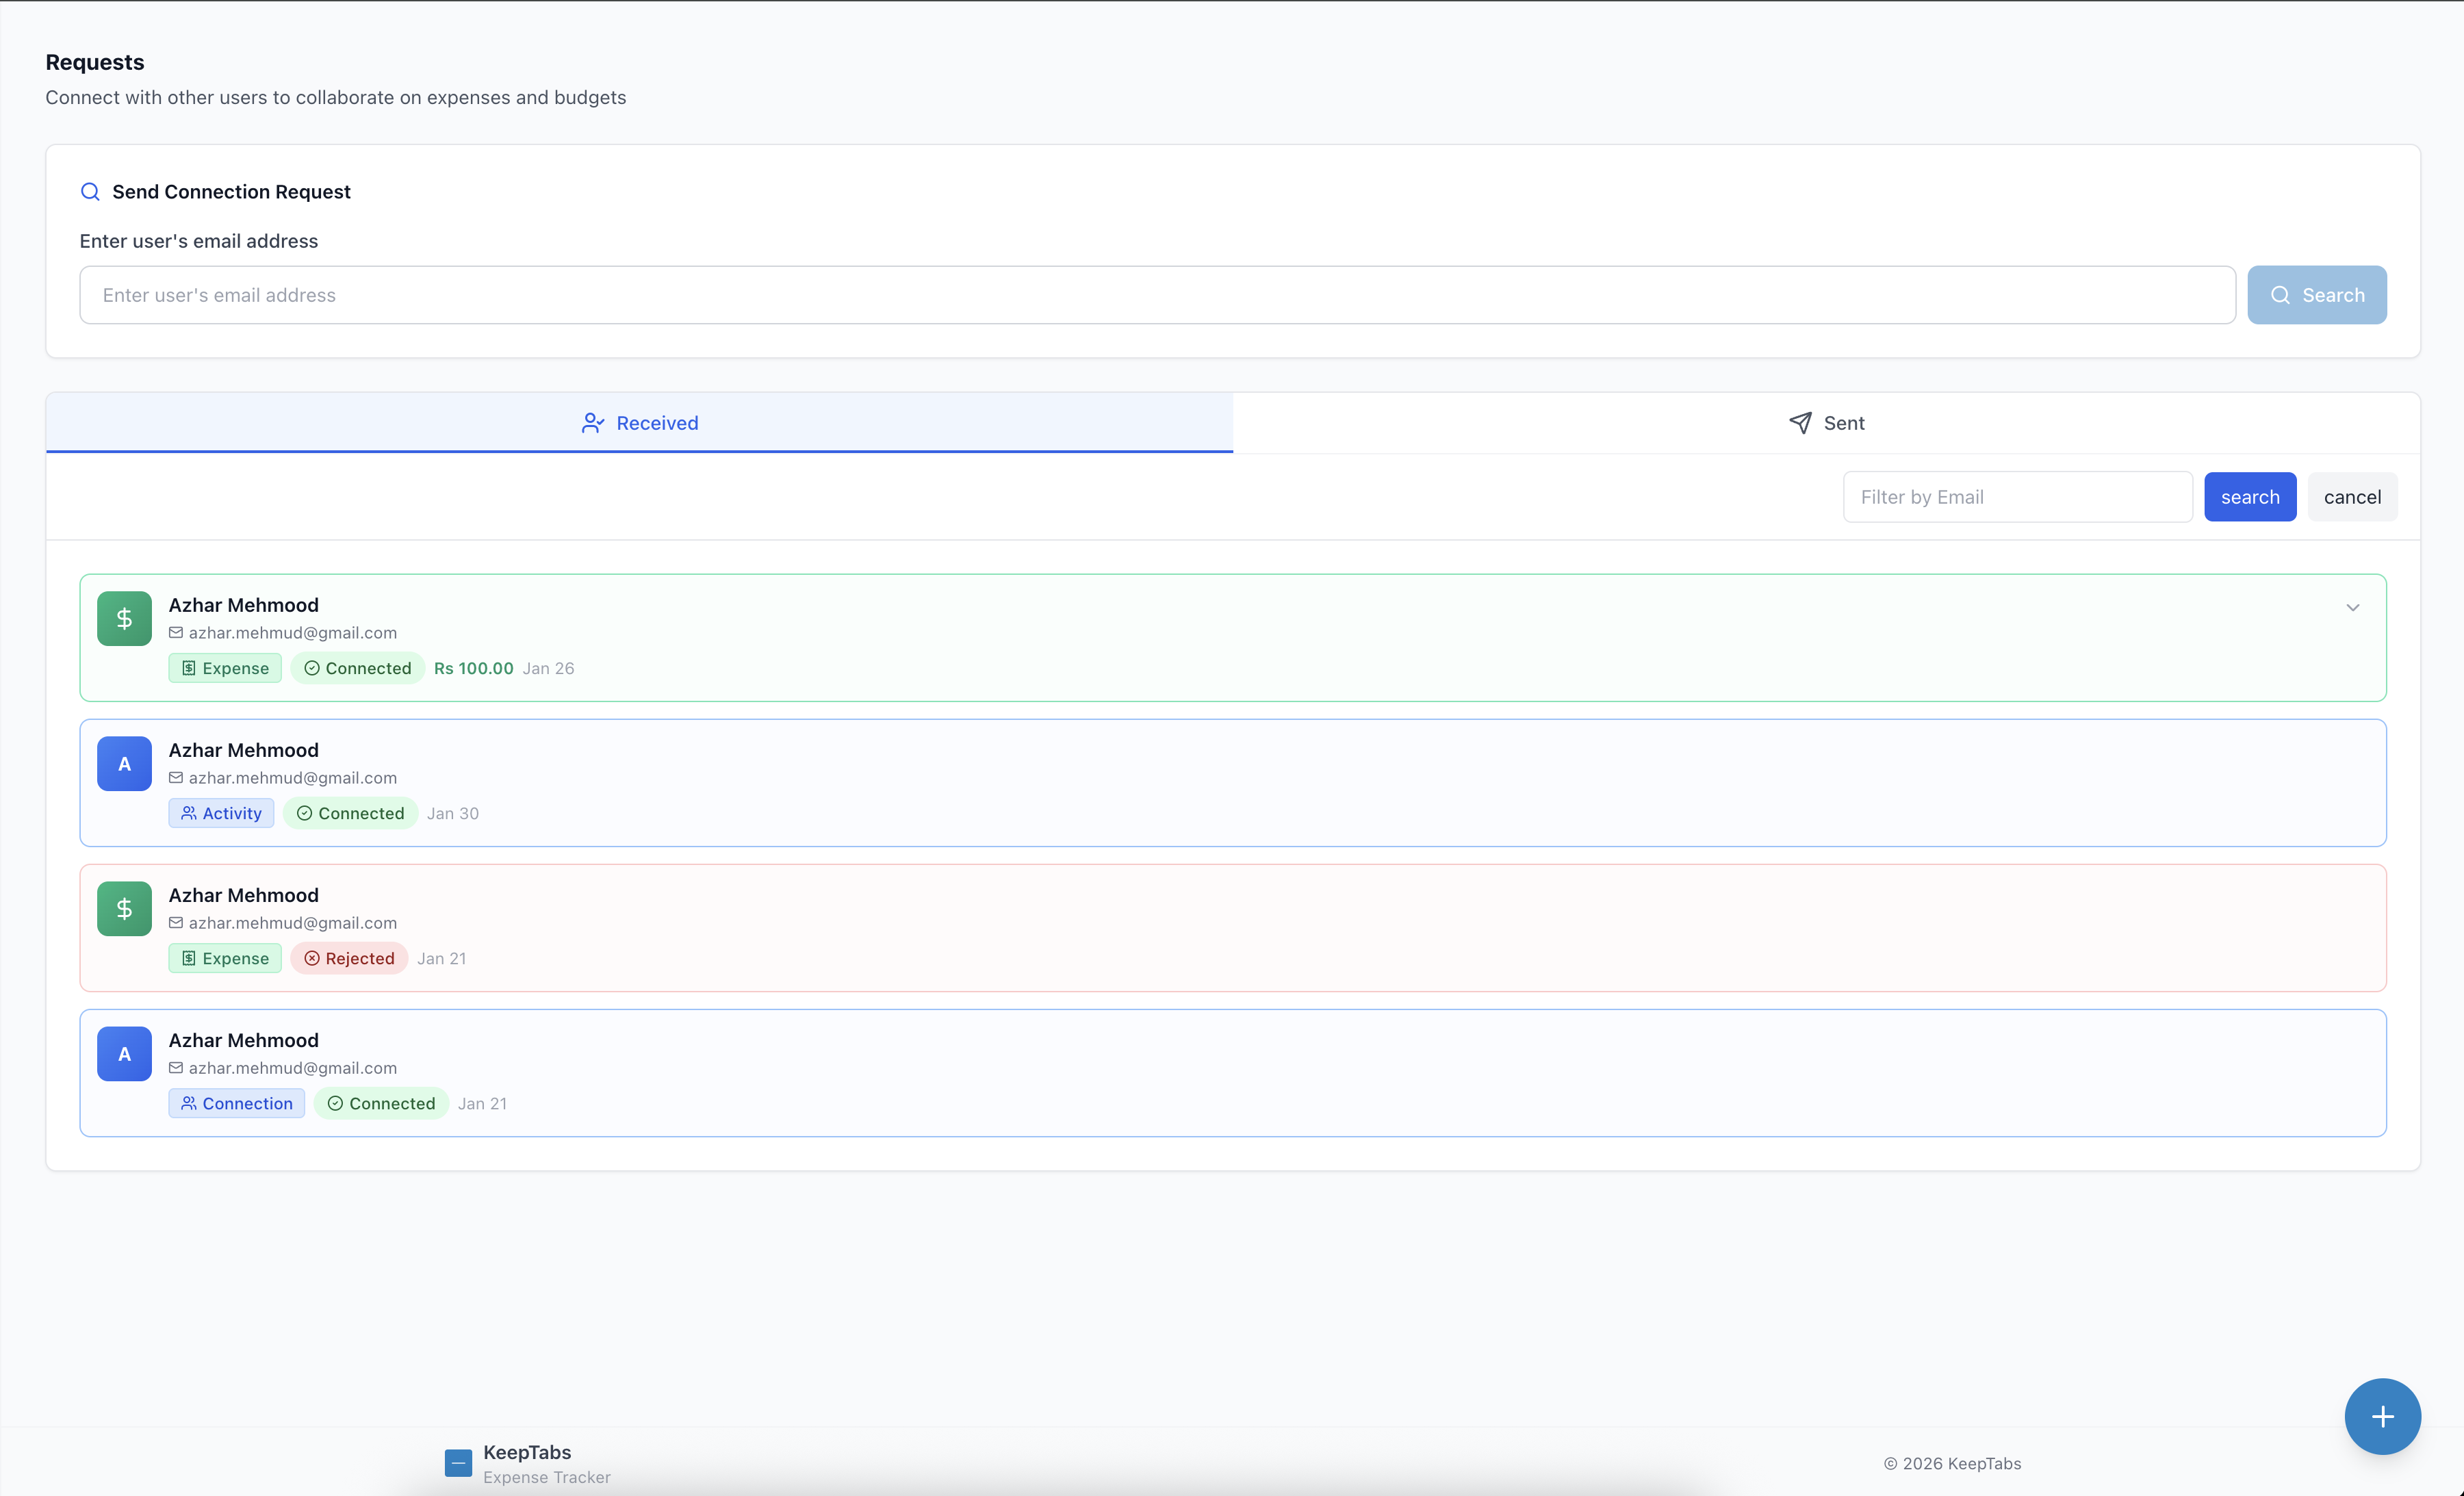Click the KeepTabs logo in the footer
Image resolution: width=2464 pixels, height=1496 pixels.
458,1462
